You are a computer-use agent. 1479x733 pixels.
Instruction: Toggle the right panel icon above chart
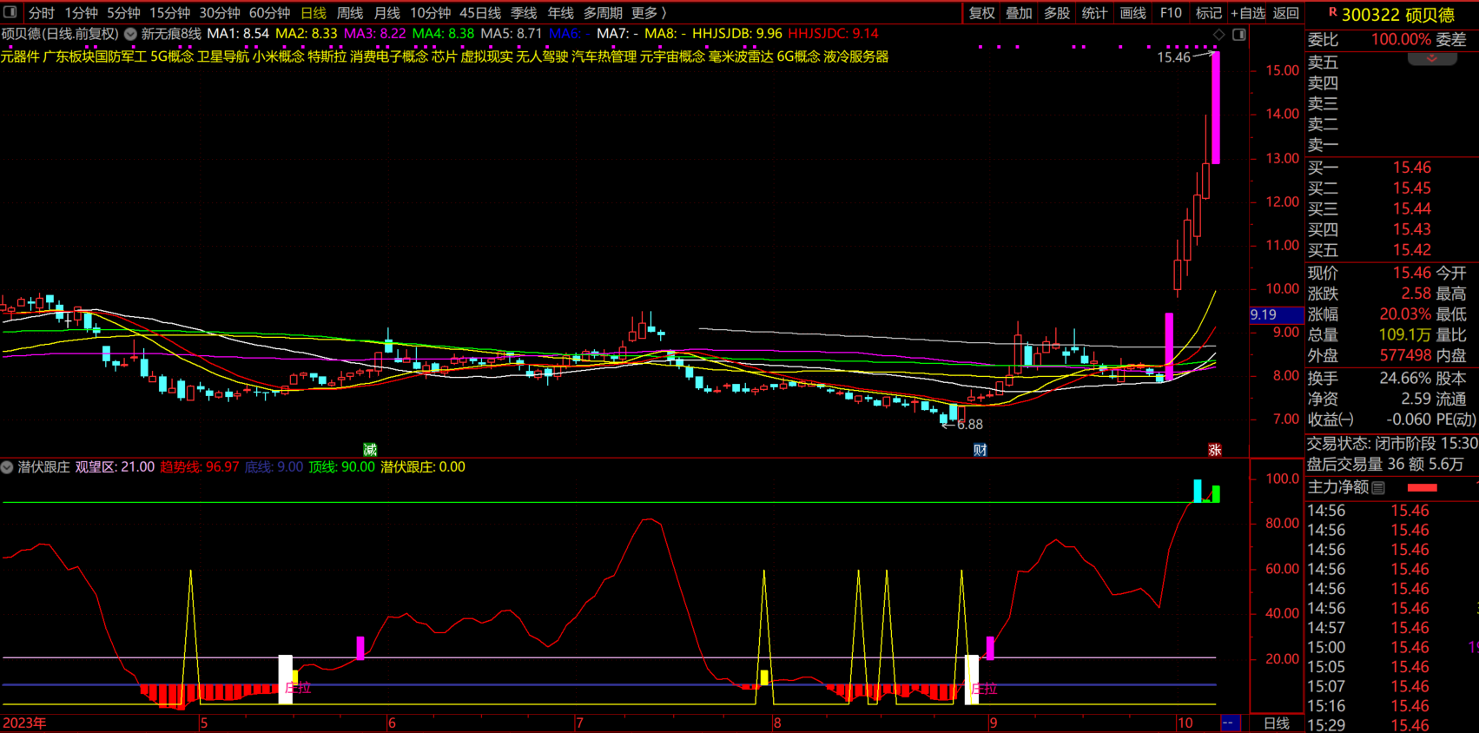[1239, 35]
